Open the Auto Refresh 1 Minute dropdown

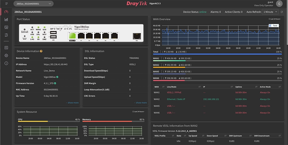pos(270,12)
